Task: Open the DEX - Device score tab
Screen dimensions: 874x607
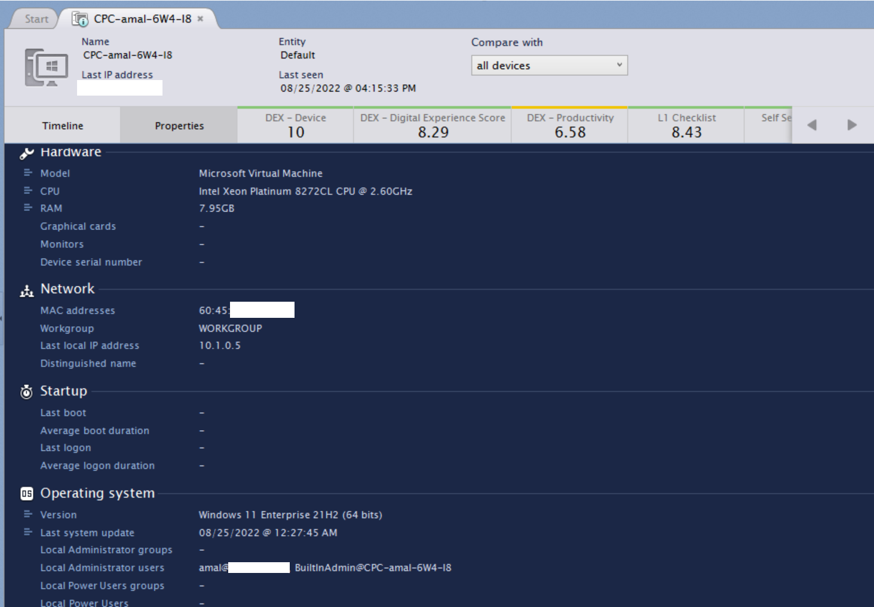Action: (296, 125)
